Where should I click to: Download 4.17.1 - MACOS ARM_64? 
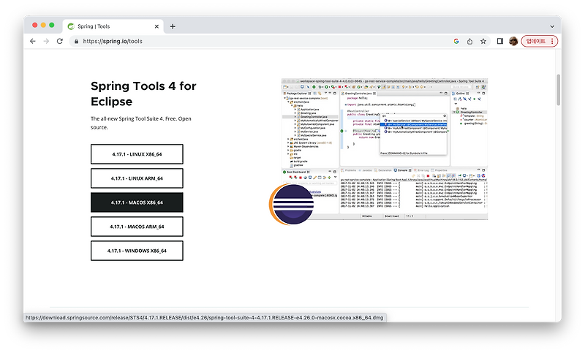pyautogui.click(x=137, y=227)
